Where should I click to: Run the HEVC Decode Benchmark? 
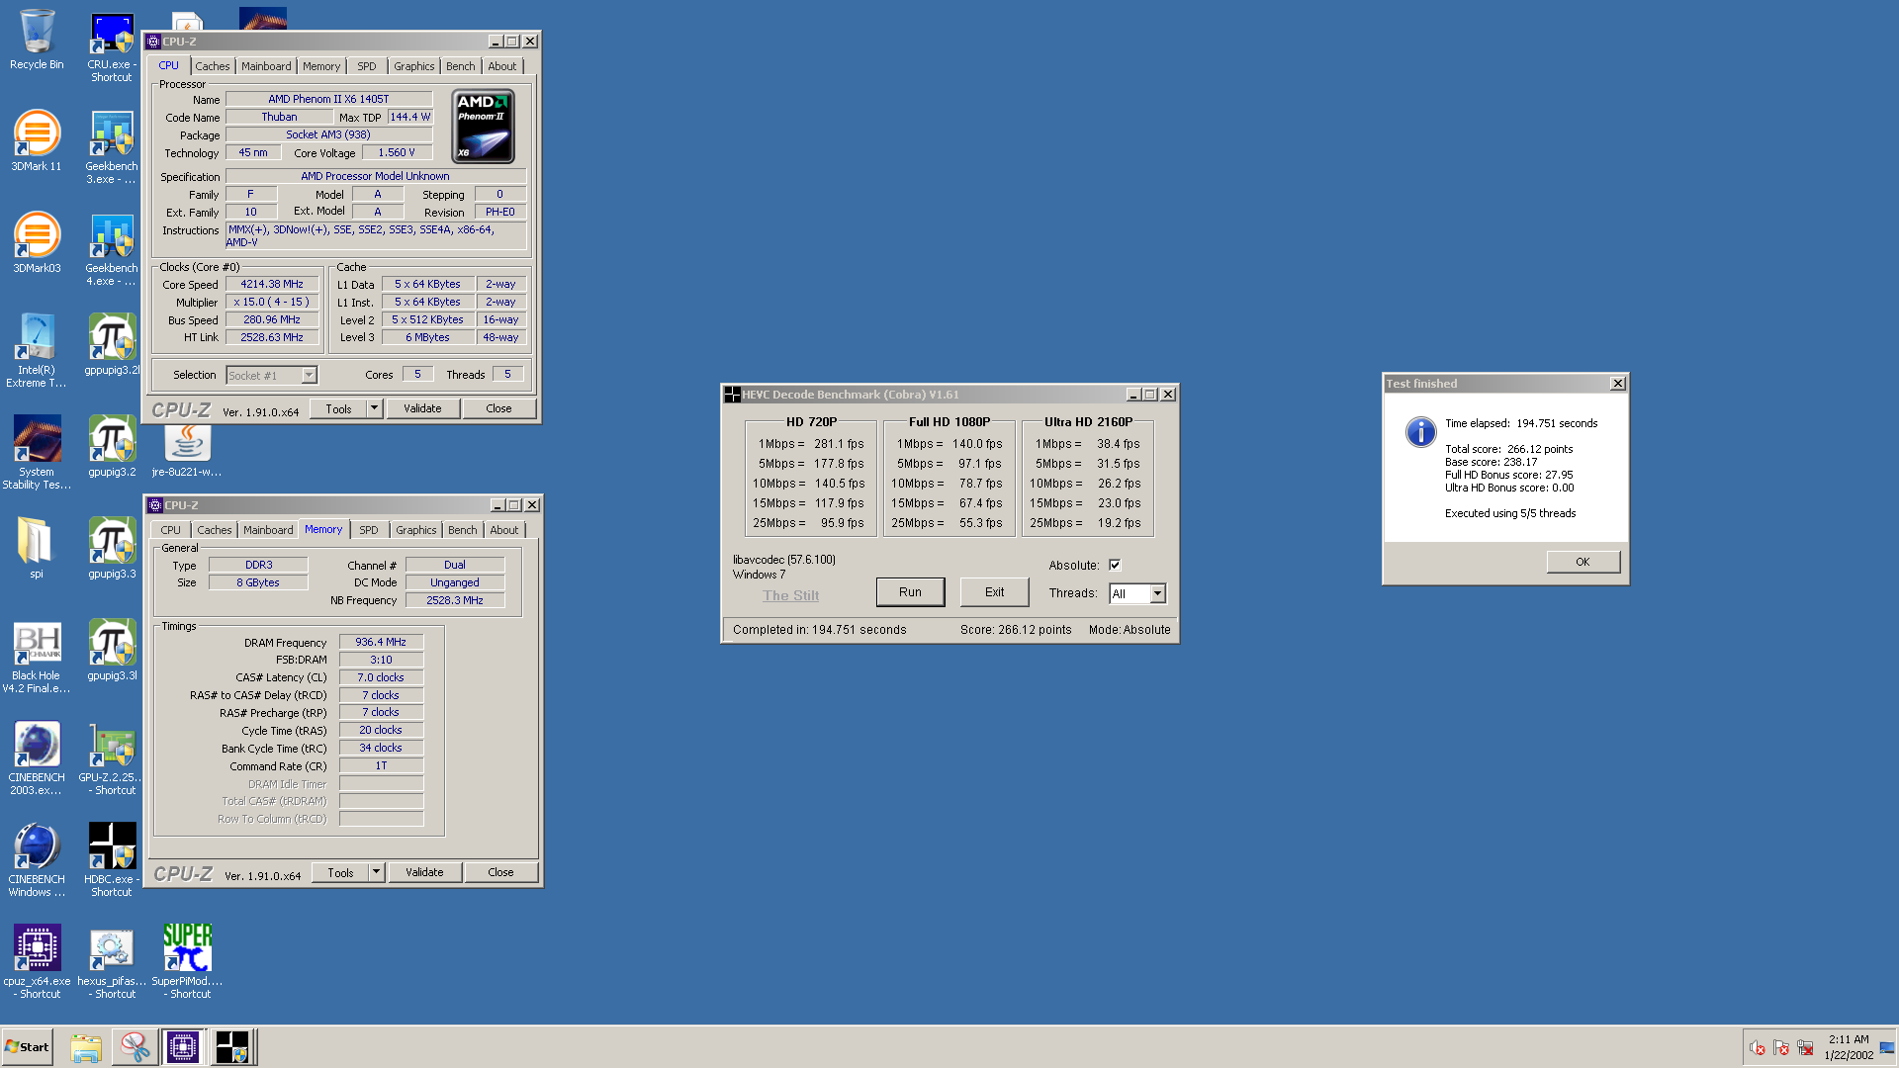point(910,592)
